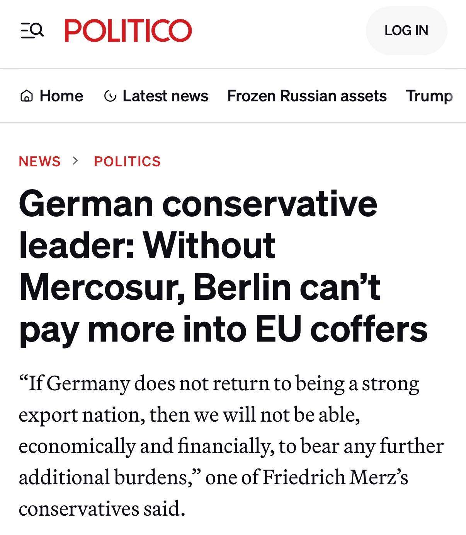Click the NEWS breadcrumb link
The height and width of the screenshot is (535, 466).
[x=40, y=161]
